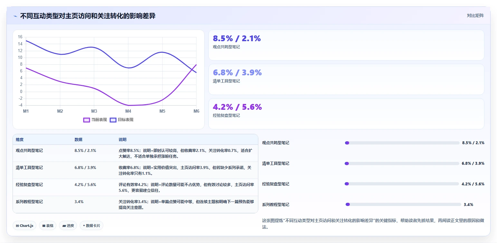Viewport: 497px width, 243px height.
Task: Click the 系列教程型笔记 progress bar
Action: tap(403, 204)
